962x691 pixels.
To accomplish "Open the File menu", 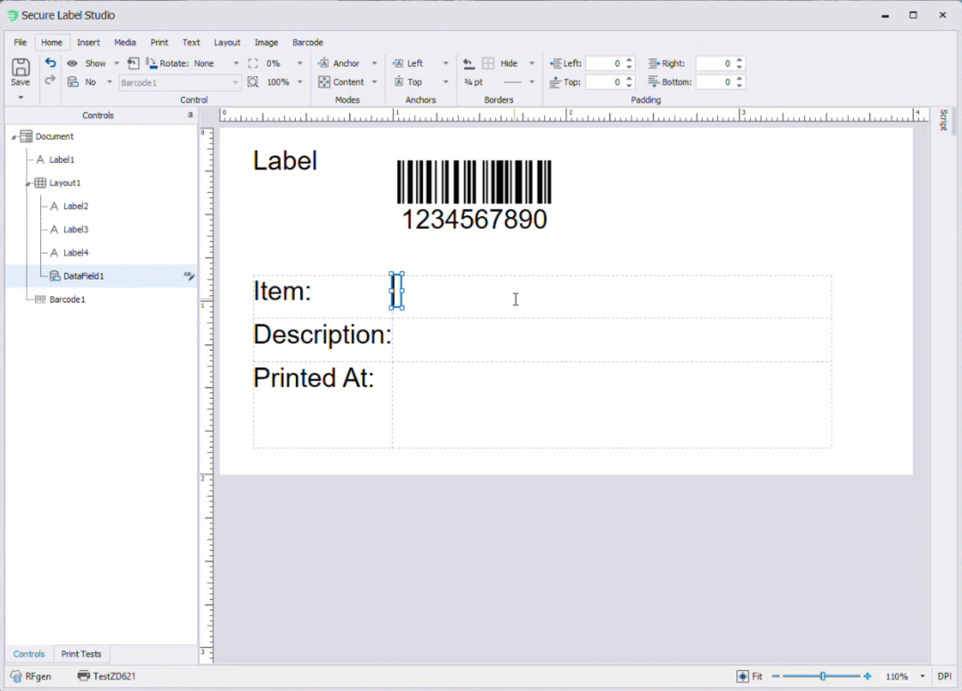I will click(20, 42).
